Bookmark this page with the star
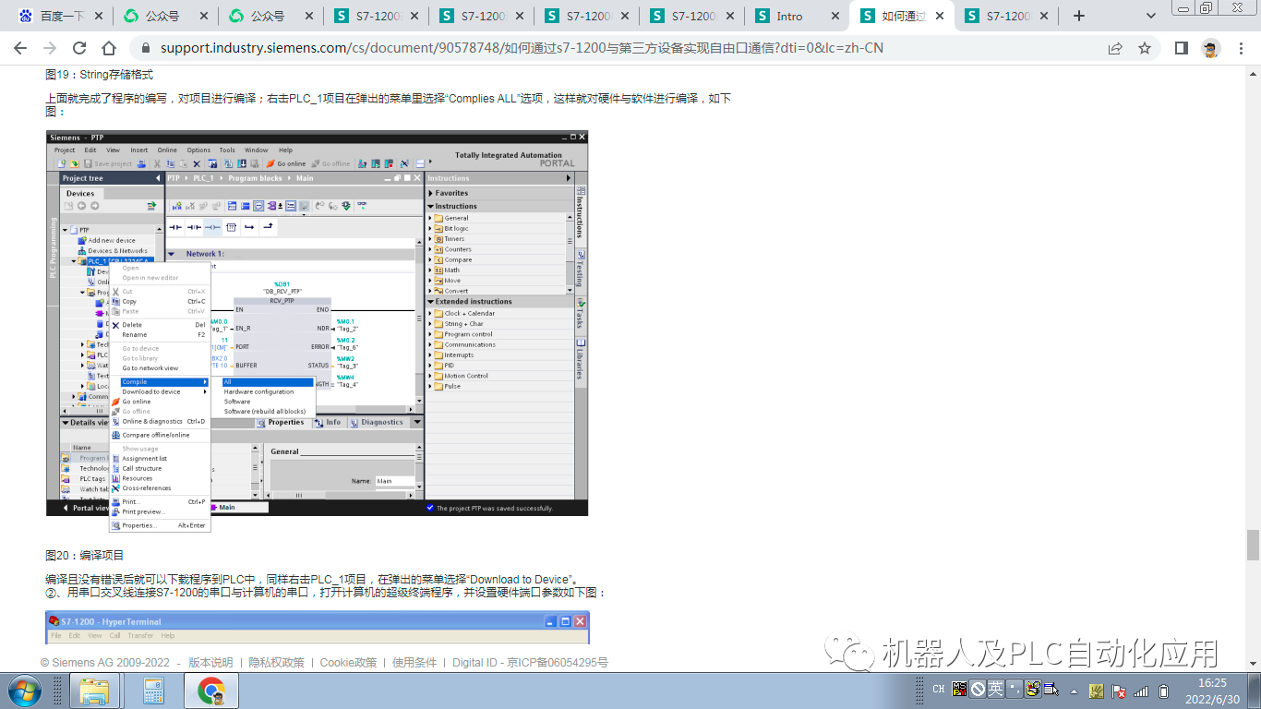The width and height of the screenshot is (1261, 709). (1145, 48)
